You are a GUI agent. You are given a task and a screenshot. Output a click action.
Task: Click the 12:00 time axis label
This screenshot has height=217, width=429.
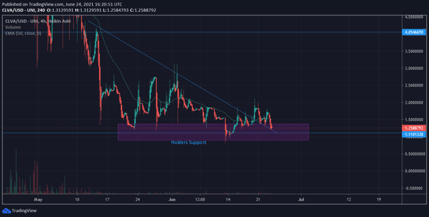[200, 200]
